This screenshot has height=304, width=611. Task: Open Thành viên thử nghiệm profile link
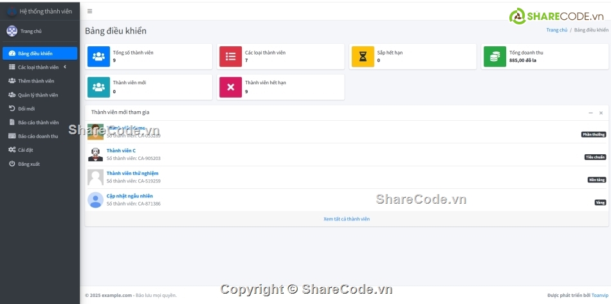click(x=132, y=174)
